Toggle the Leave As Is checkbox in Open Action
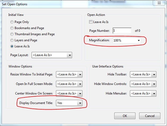167x126 pixels. 91,22
